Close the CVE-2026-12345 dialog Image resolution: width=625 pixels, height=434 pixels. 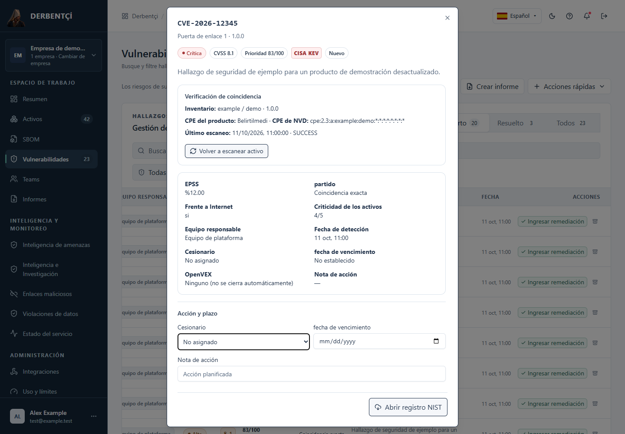point(447,18)
